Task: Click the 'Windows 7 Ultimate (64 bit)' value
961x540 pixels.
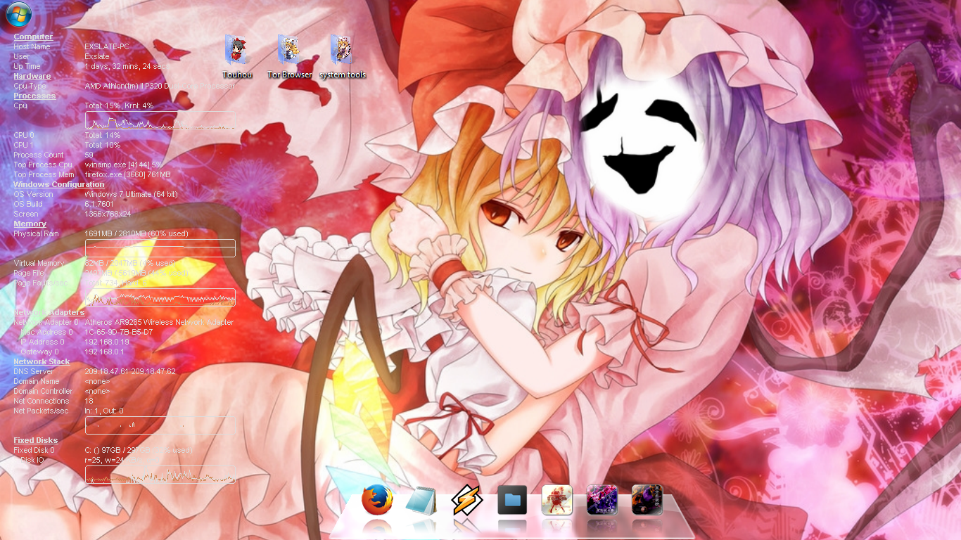Action: tap(131, 194)
